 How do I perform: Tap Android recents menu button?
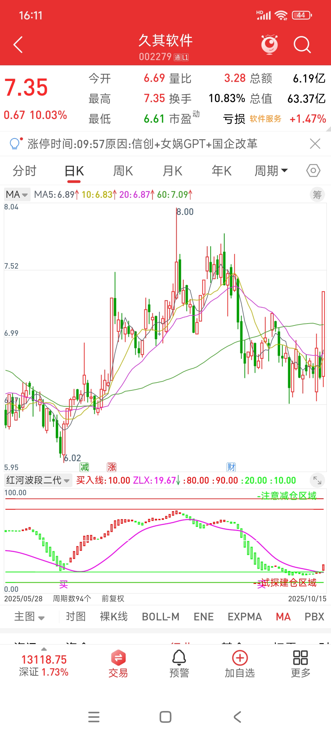pos(94,717)
